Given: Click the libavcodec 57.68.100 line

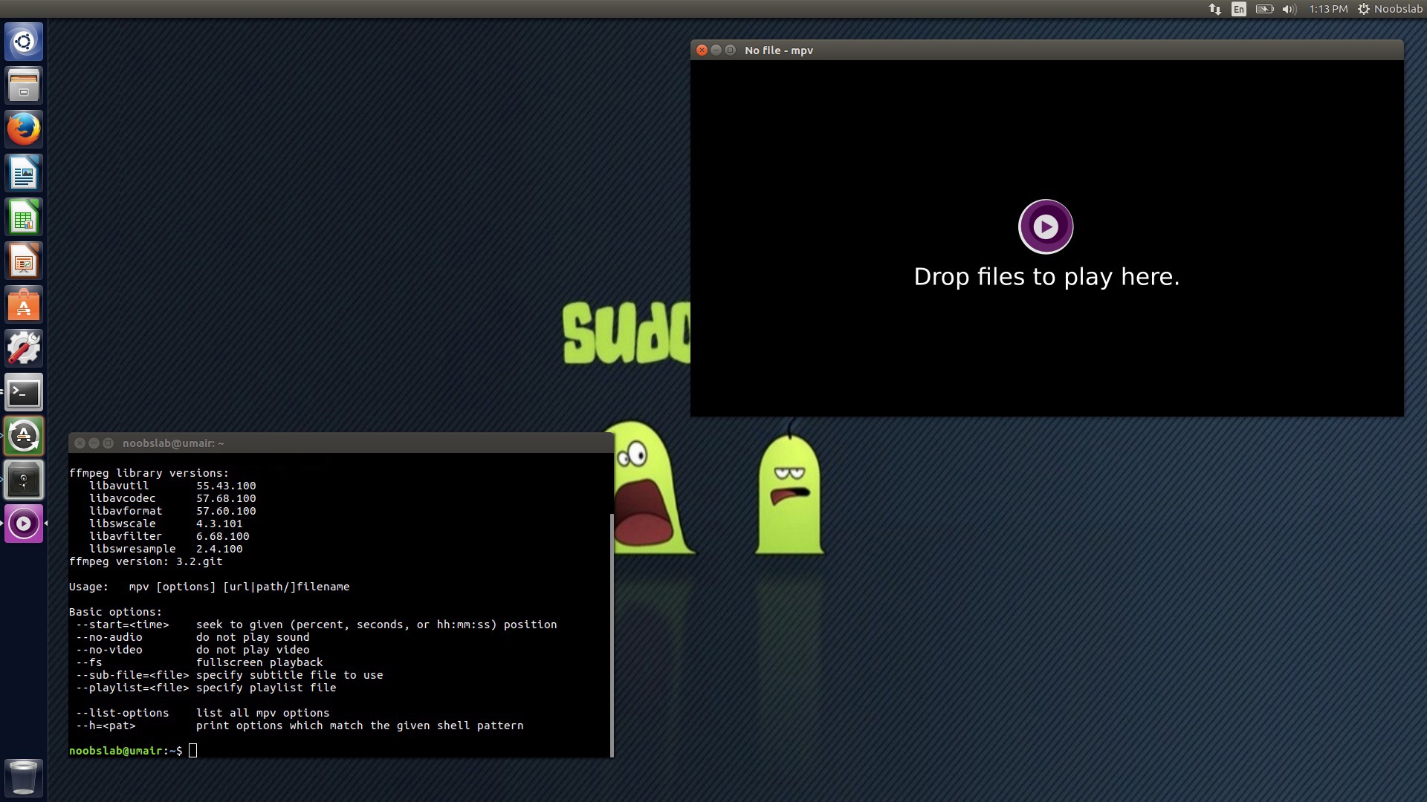Looking at the screenshot, I should (172, 498).
